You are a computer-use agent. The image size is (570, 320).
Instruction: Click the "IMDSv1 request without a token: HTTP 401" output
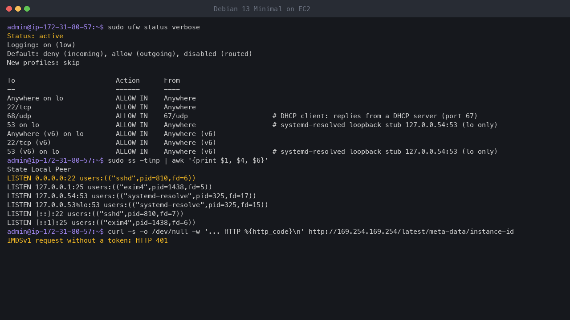click(x=87, y=240)
